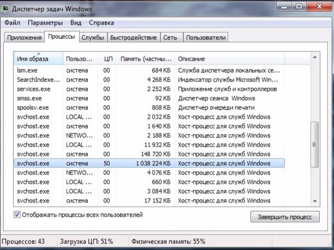
Task: Click the 4 268 КБ memory cell
Action: 159,80
